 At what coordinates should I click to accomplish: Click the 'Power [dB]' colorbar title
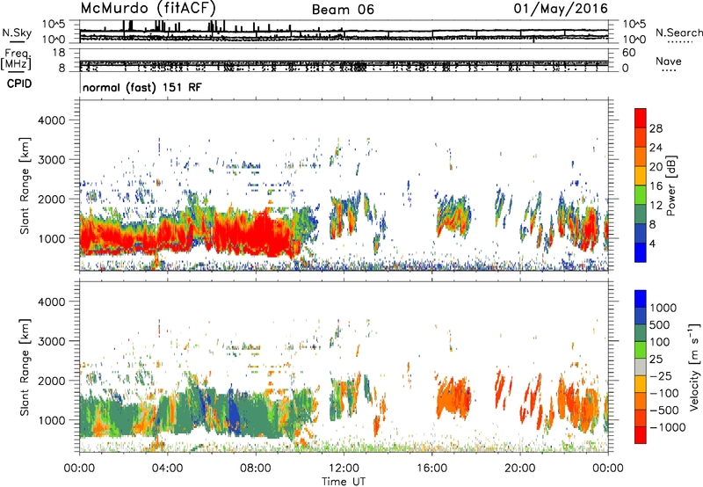(671, 185)
